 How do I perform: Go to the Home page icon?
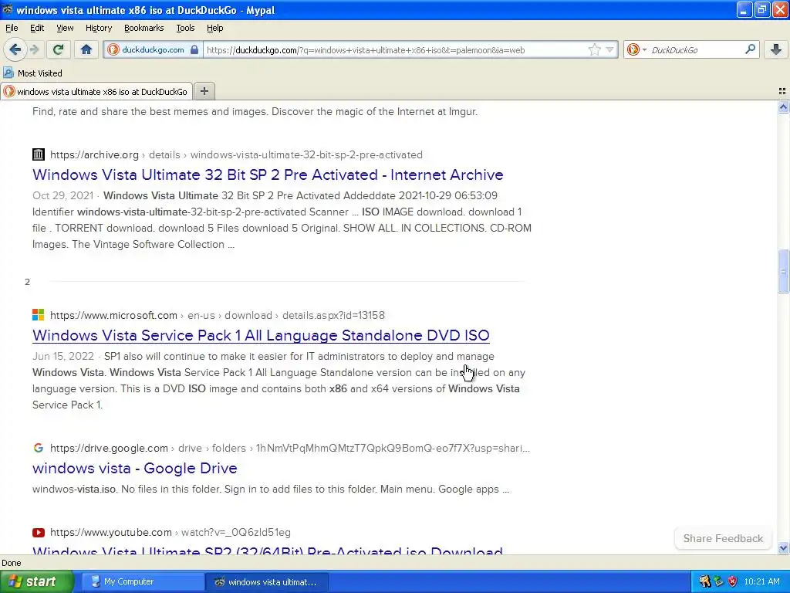click(x=86, y=49)
